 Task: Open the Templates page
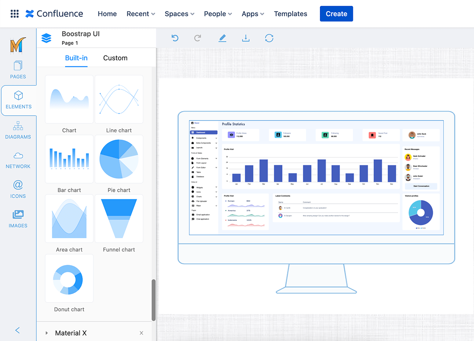click(290, 14)
